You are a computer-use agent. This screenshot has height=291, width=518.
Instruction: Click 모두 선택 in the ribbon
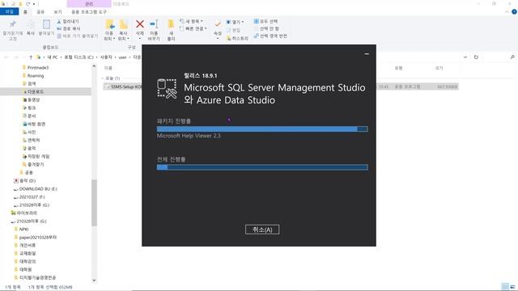click(x=266, y=22)
